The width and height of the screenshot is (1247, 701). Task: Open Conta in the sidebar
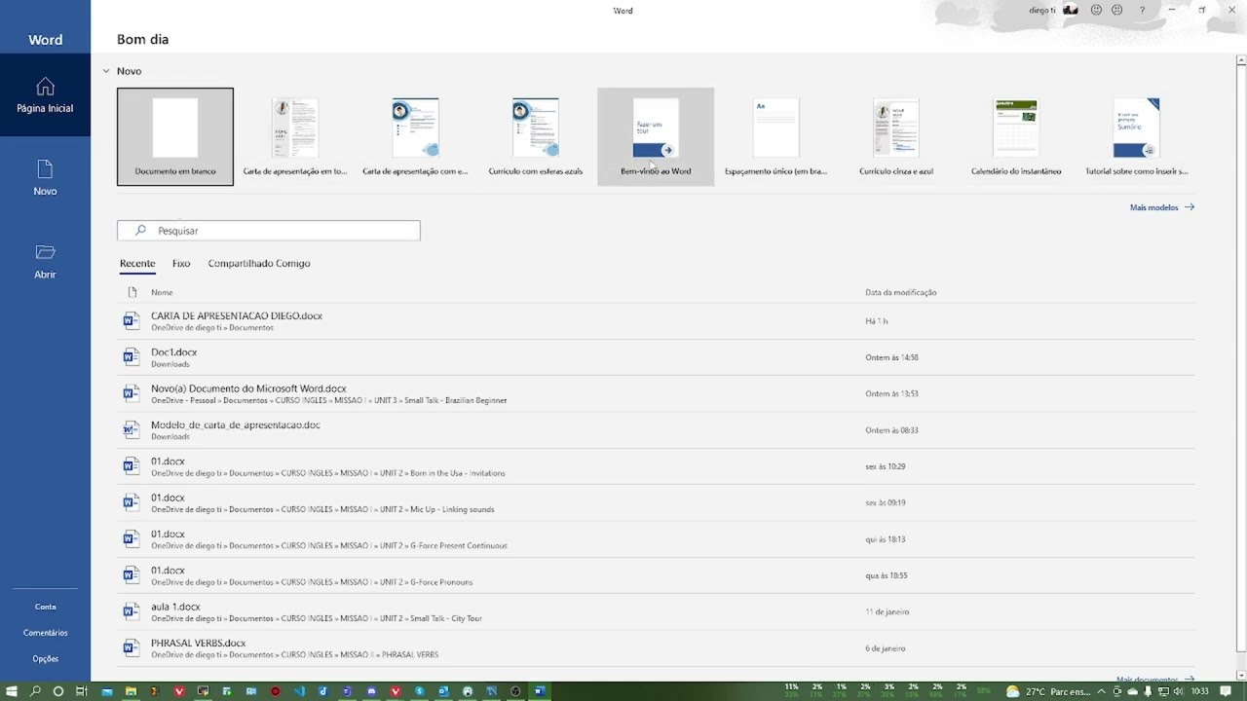coord(45,607)
